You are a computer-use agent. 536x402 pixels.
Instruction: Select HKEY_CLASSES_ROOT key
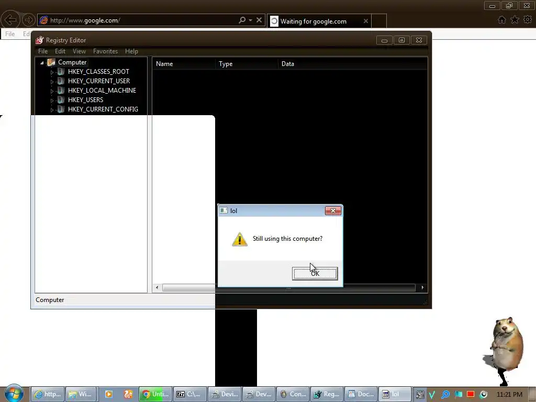click(x=98, y=72)
